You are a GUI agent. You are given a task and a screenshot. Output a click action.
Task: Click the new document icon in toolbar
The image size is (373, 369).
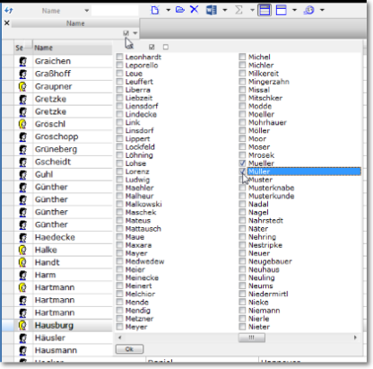pos(155,10)
